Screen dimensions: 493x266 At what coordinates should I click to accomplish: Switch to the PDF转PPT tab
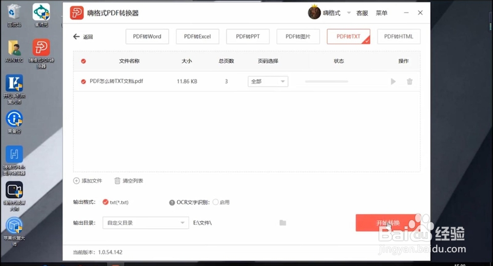[x=248, y=37]
